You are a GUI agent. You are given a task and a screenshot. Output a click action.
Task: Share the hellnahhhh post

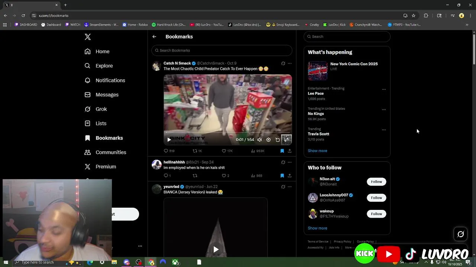tap(290, 176)
